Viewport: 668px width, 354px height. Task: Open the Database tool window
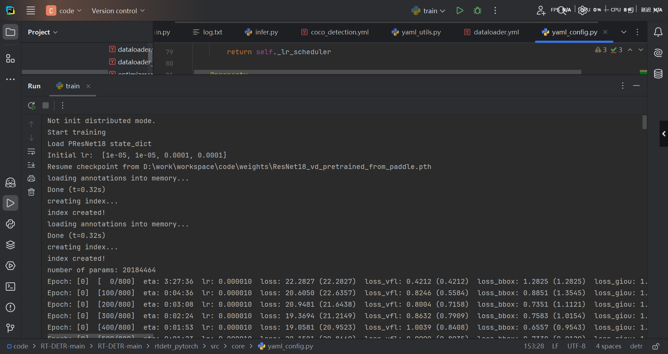(x=658, y=74)
